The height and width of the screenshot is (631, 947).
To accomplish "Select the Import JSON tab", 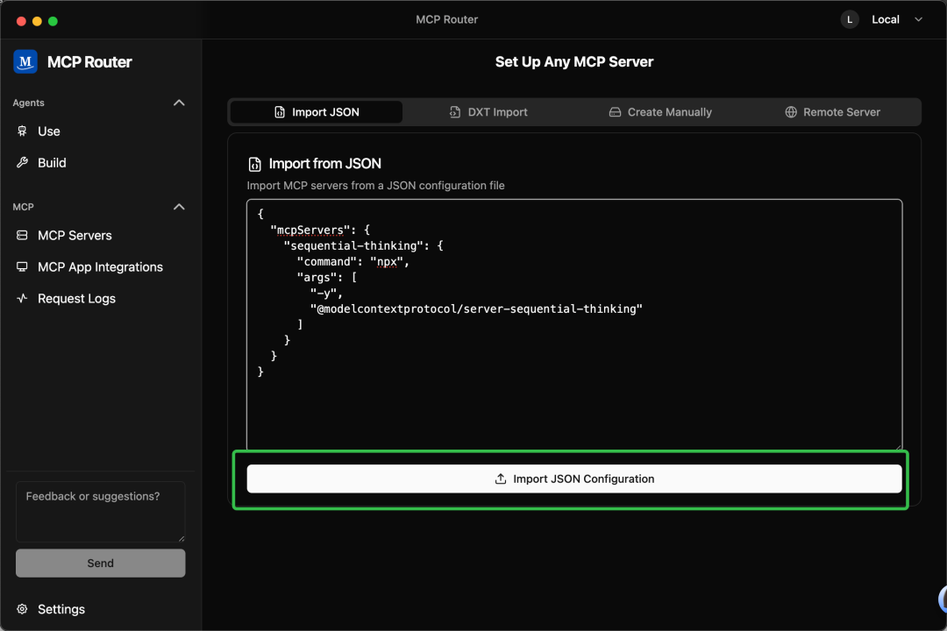I will (x=316, y=112).
